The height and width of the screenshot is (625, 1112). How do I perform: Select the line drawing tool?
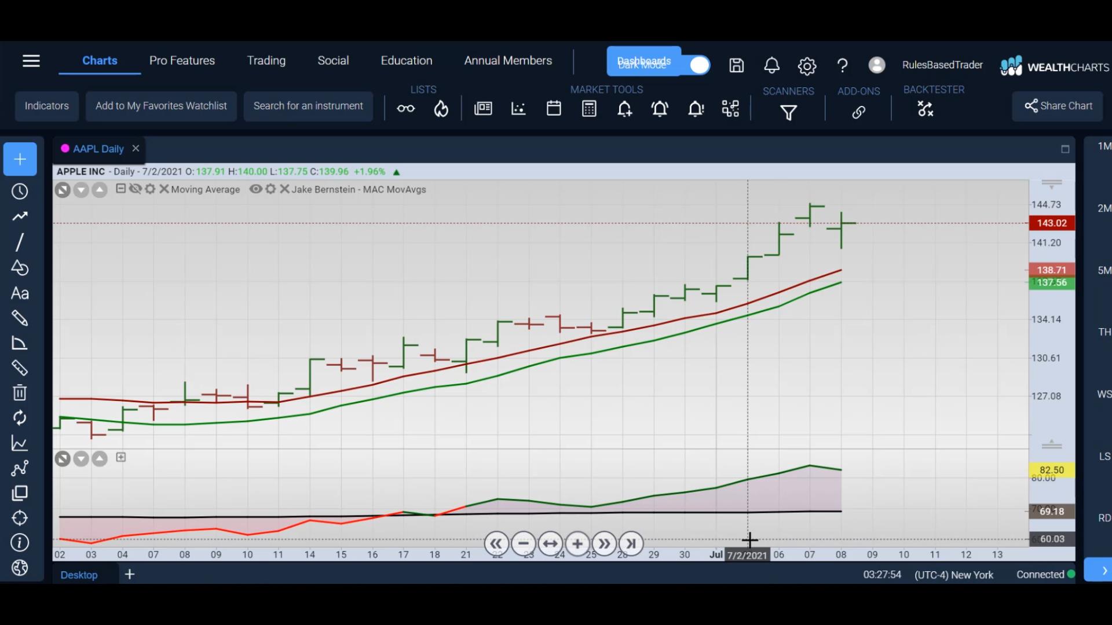[x=20, y=242]
